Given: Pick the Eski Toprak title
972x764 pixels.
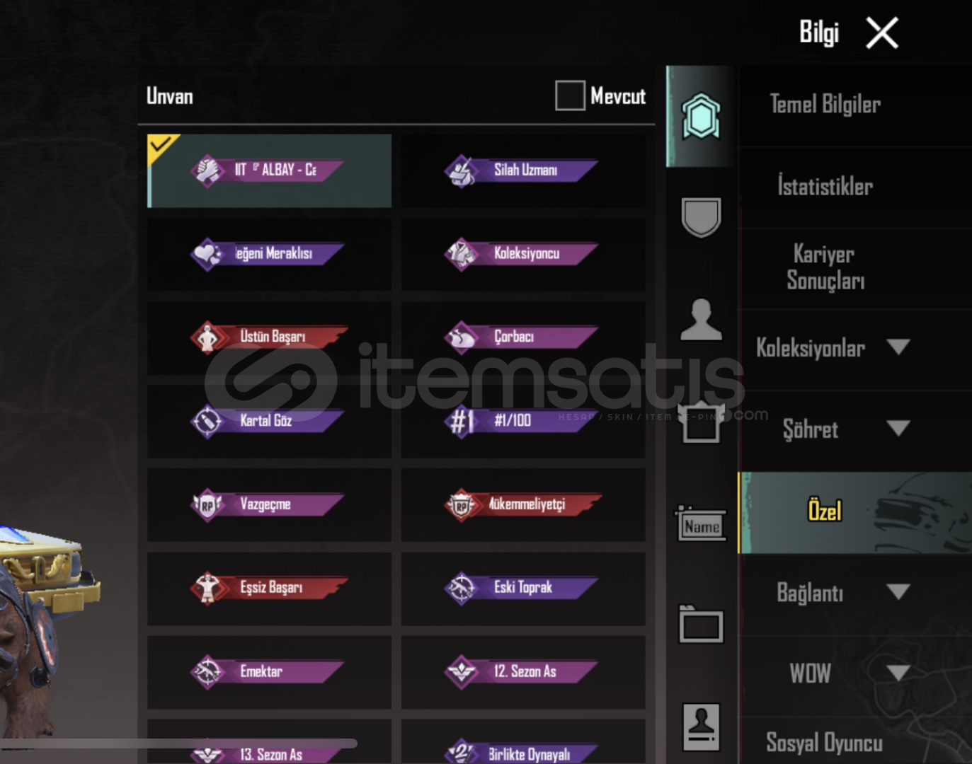Looking at the screenshot, I should [522, 589].
